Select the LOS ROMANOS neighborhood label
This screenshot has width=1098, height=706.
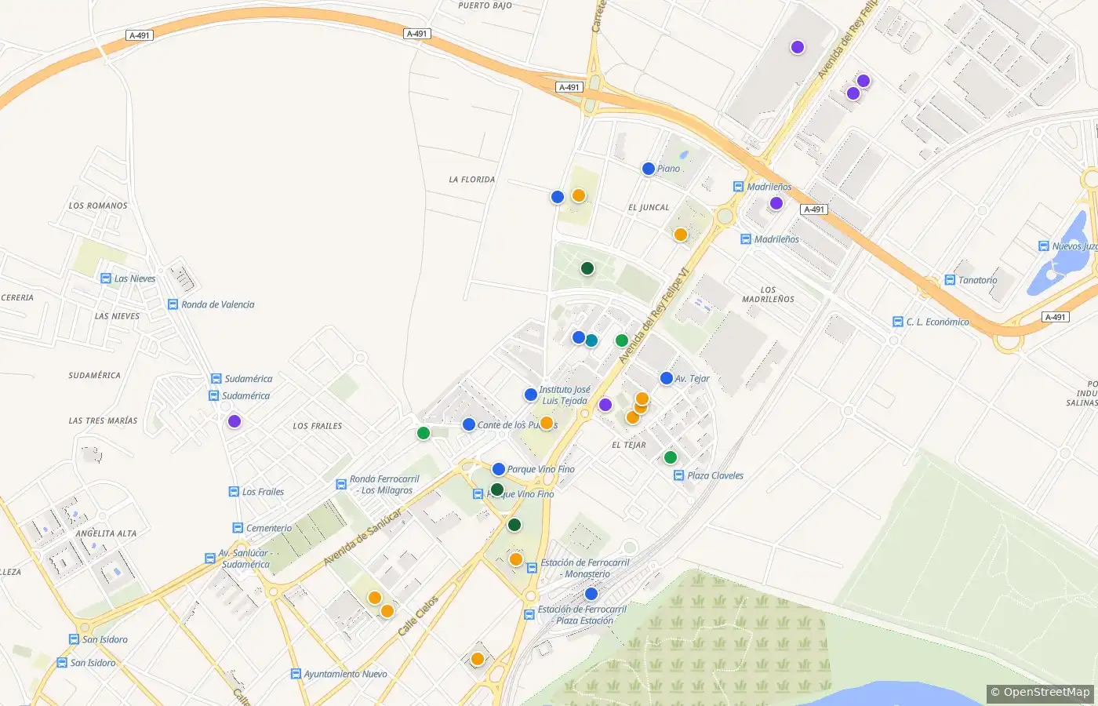[x=98, y=206]
